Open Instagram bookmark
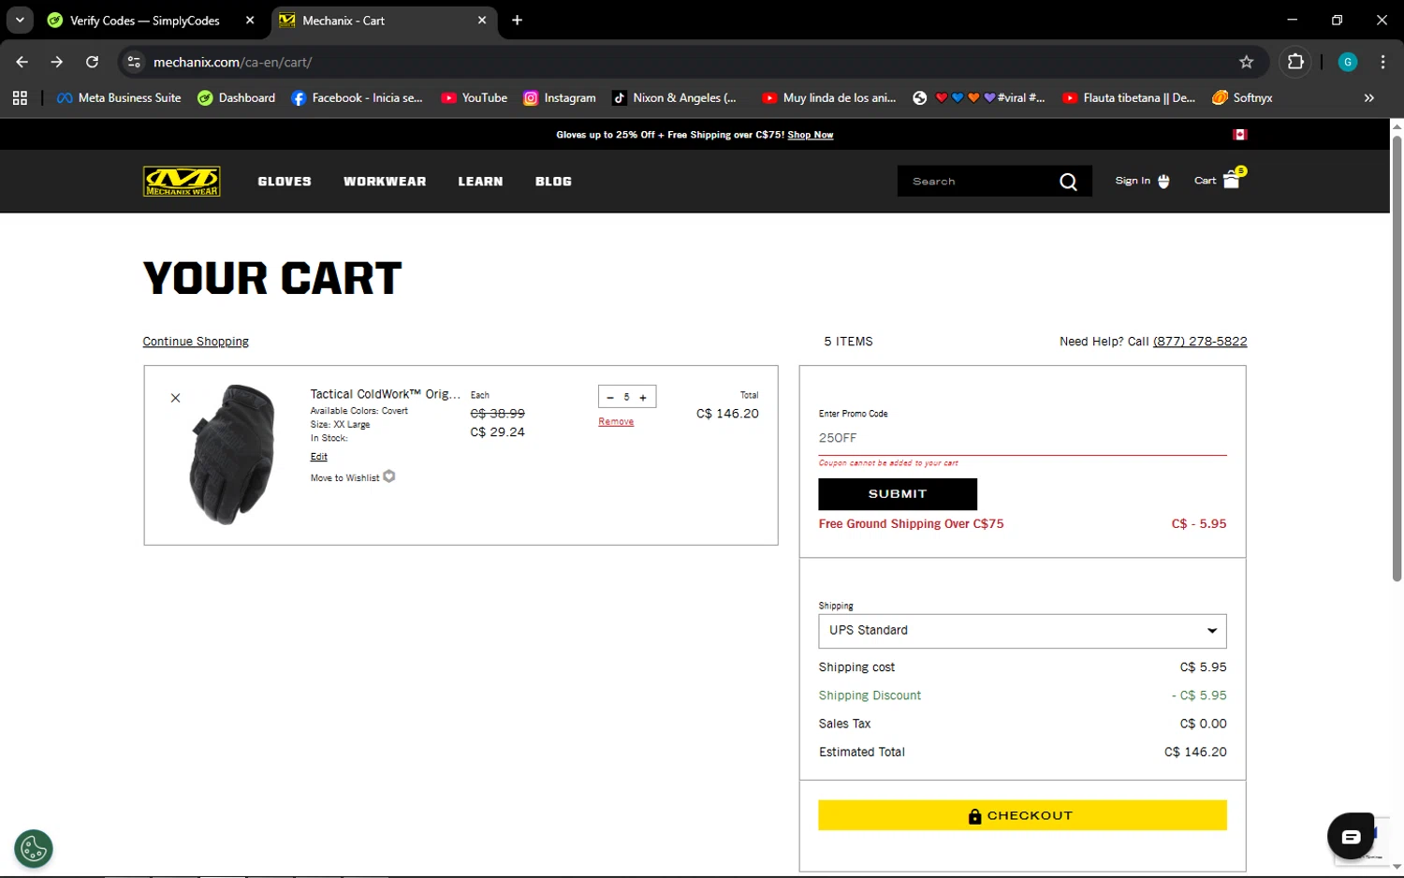This screenshot has width=1404, height=878. [560, 97]
